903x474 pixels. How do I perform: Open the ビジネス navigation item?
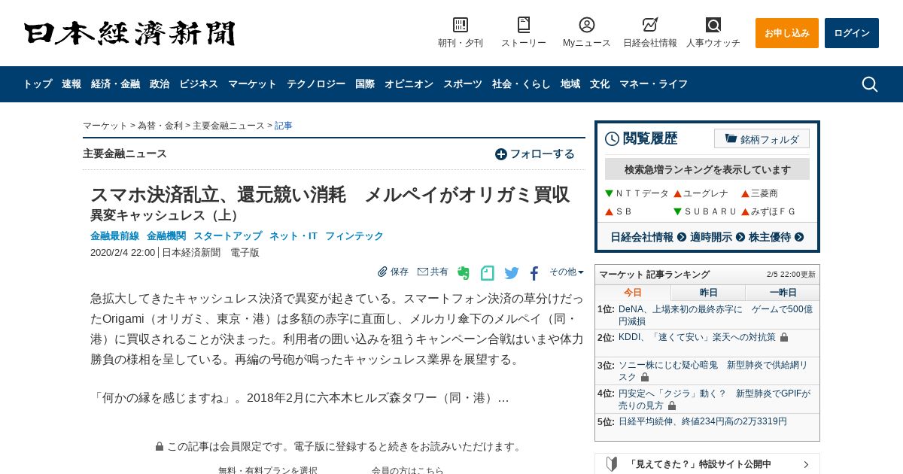(x=199, y=84)
